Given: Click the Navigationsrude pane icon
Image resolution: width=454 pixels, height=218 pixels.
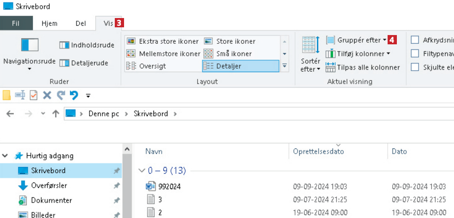Looking at the screenshot, I should (x=29, y=45).
